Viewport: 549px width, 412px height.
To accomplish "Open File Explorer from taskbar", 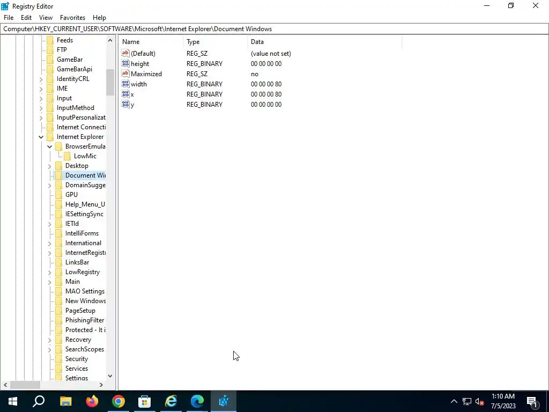I will pos(65,401).
